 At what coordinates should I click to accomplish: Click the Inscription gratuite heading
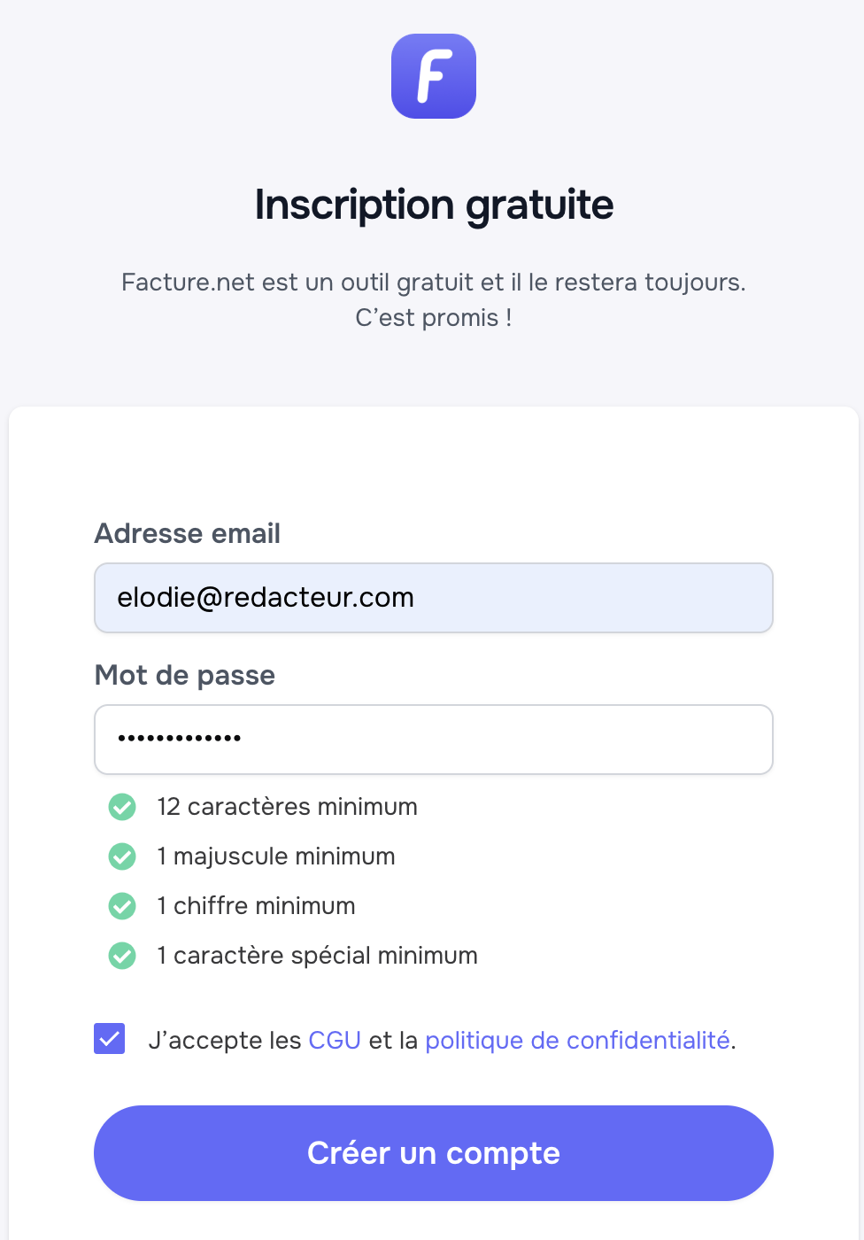click(x=434, y=205)
